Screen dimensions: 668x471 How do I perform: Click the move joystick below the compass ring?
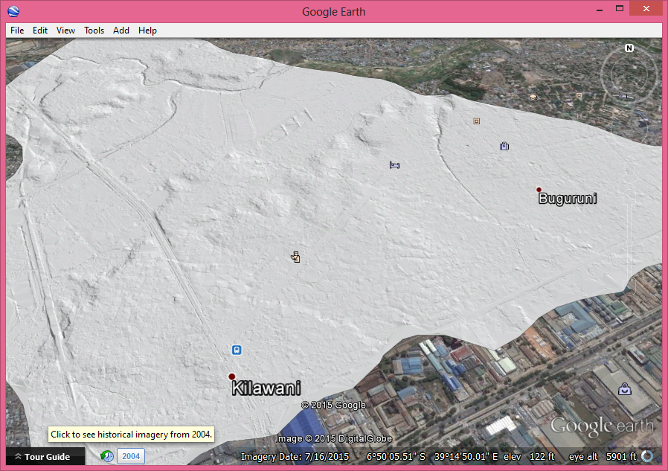[x=629, y=128]
